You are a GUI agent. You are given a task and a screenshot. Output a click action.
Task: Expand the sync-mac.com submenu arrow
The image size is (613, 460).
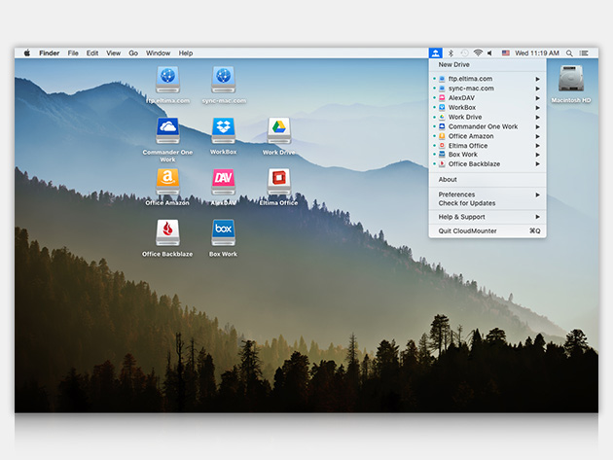pyautogui.click(x=537, y=88)
